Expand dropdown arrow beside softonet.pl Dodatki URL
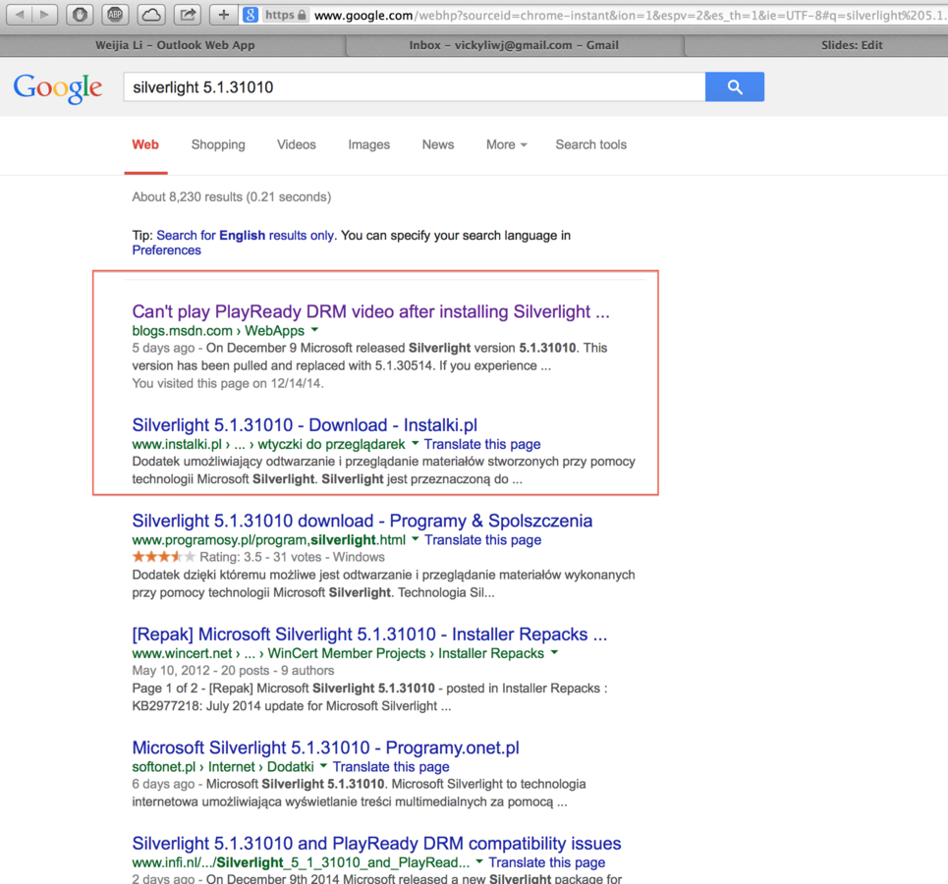Image resolution: width=948 pixels, height=884 pixels. click(323, 765)
